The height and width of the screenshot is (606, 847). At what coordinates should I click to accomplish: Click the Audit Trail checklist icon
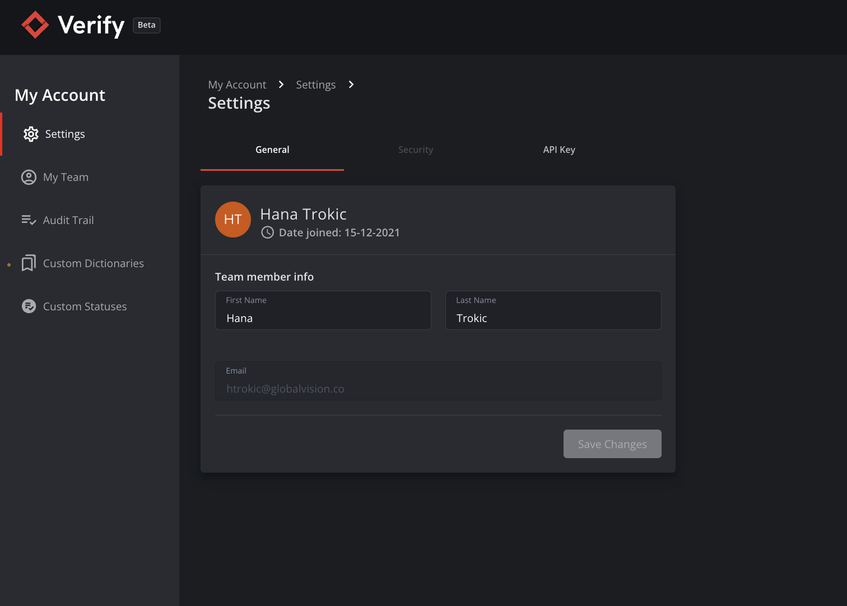pos(29,220)
